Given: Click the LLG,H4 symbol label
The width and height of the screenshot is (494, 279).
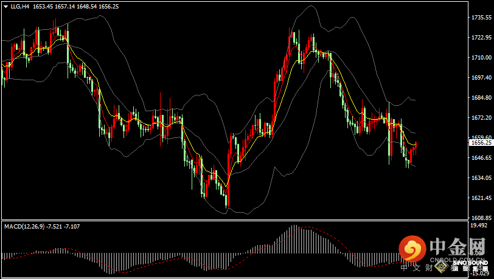Looking at the screenshot, I should point(20,6).
